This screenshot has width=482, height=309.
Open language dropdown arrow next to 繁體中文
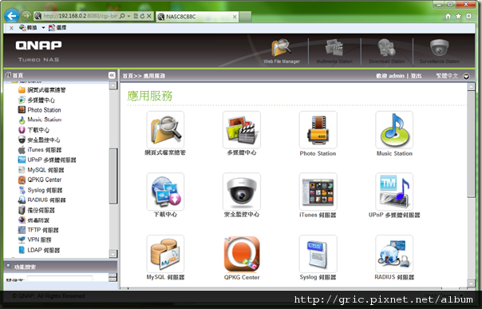[x=466, y=76]
